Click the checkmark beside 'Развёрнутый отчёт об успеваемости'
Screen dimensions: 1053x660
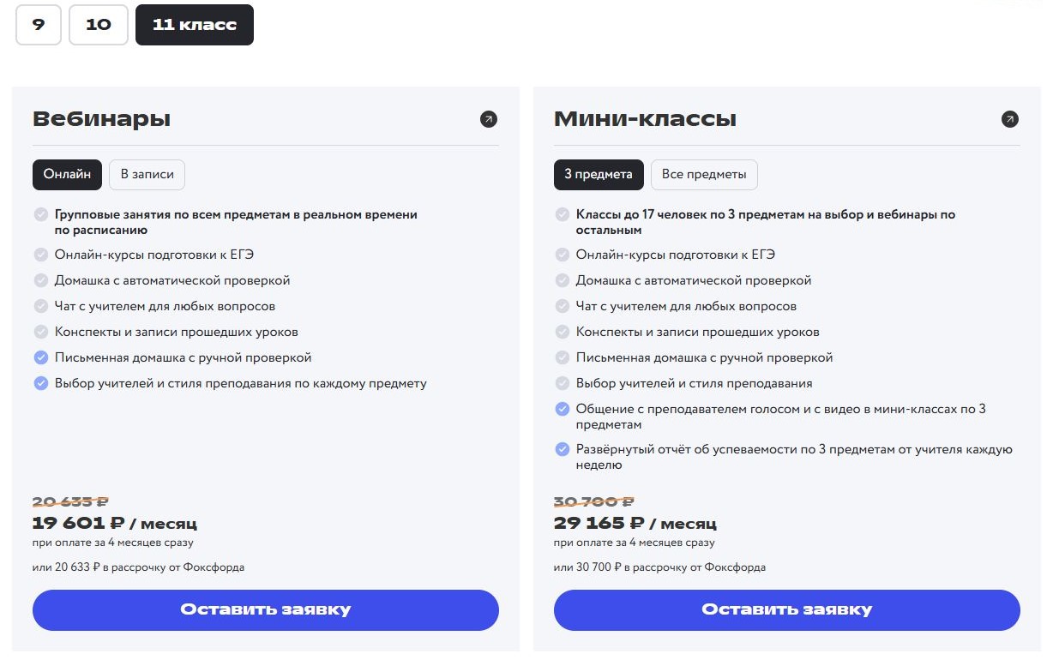click(562, 449)
